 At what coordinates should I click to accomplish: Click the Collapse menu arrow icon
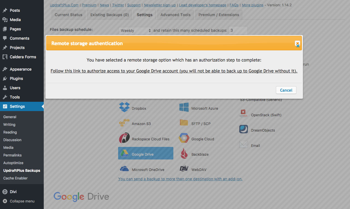click(x=5, y=201)
